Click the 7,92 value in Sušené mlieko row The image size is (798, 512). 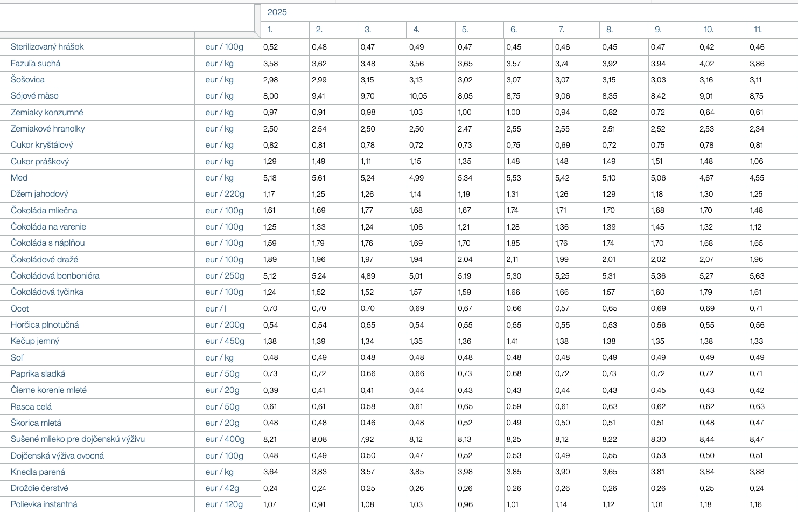(367, 439)
